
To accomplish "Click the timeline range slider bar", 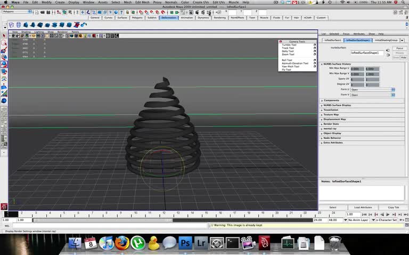I will point(102,220).
